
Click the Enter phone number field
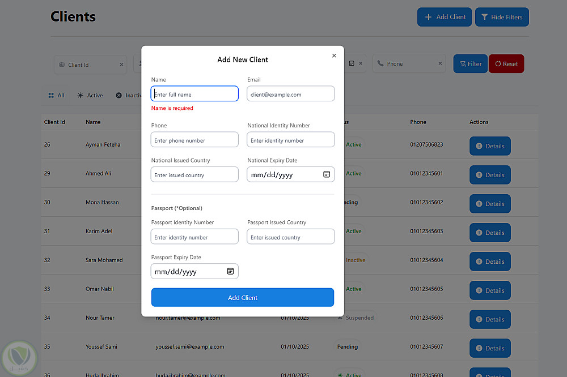tap(194, 140)
